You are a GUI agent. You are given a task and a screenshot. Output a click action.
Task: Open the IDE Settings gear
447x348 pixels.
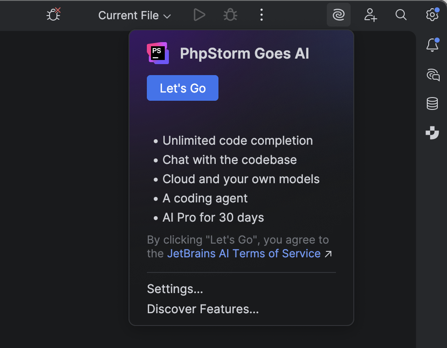(x=432, y=15)
